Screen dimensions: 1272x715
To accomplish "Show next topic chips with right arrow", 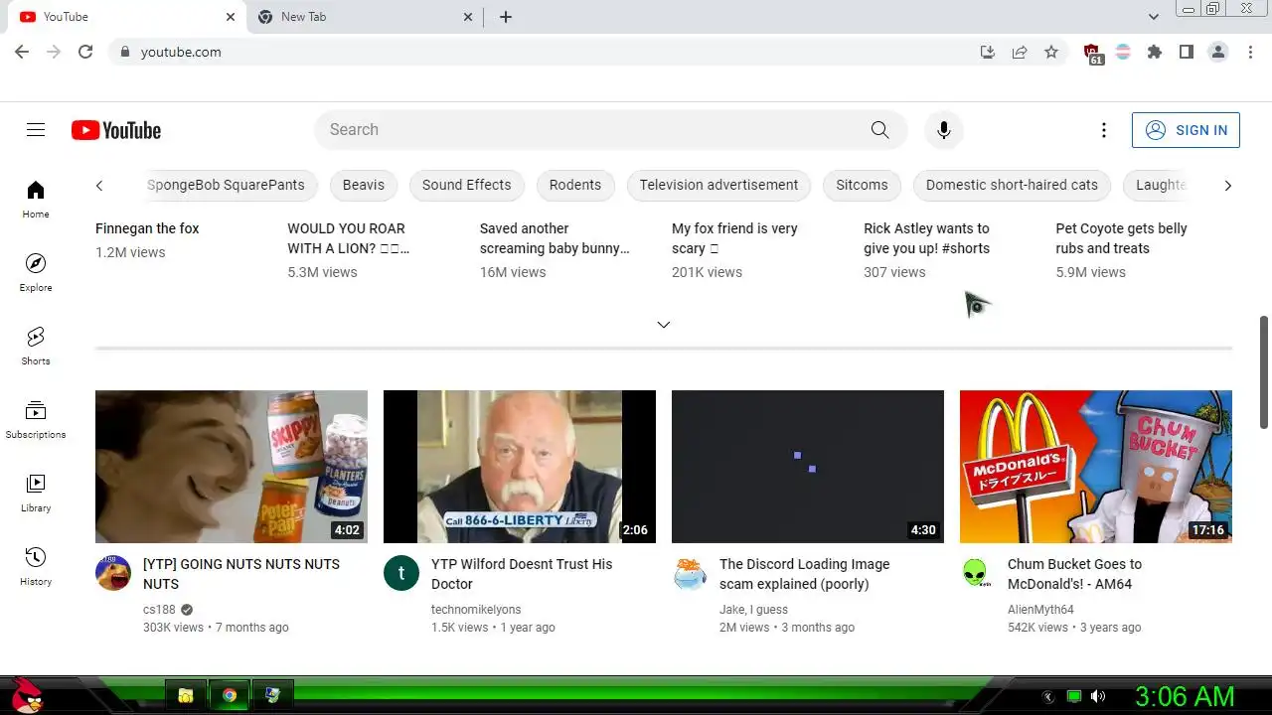I will click(x=1228, y=186).
